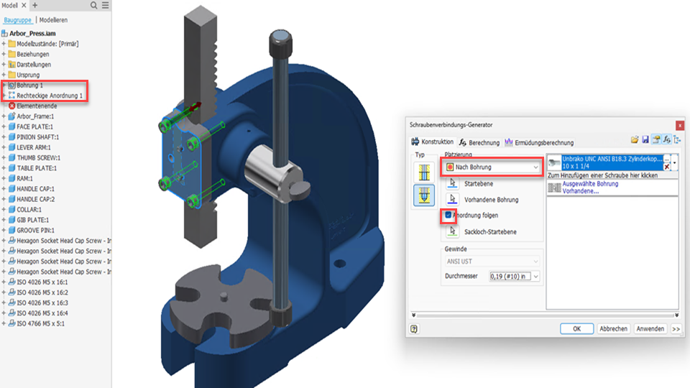Click the red Elementenende marker icon

pyautogui.click(x=12, y=106)
